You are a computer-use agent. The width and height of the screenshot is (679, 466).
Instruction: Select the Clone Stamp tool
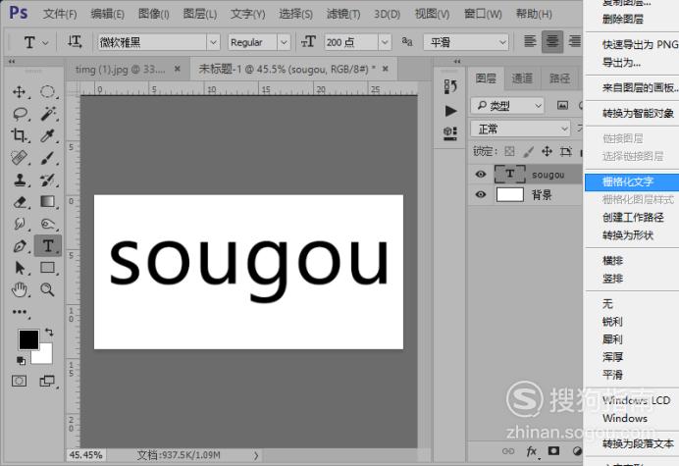[x=19, y=180]
